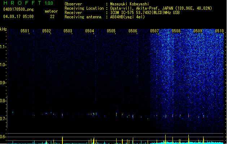Viewport: 227px width, 144px height.
Task: Click the HROFFT 1.0.0 title text
Action: [28, 3]
